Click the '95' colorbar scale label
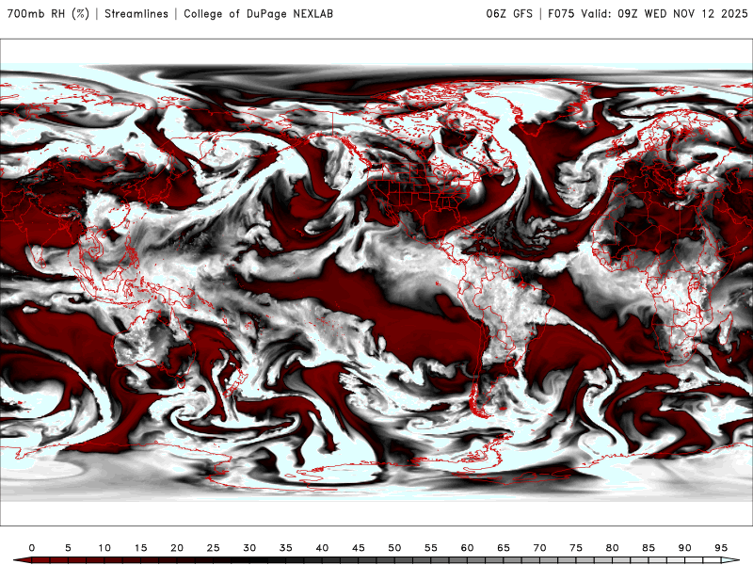This screenshot has height=565, width=753. tap(721, 548)
